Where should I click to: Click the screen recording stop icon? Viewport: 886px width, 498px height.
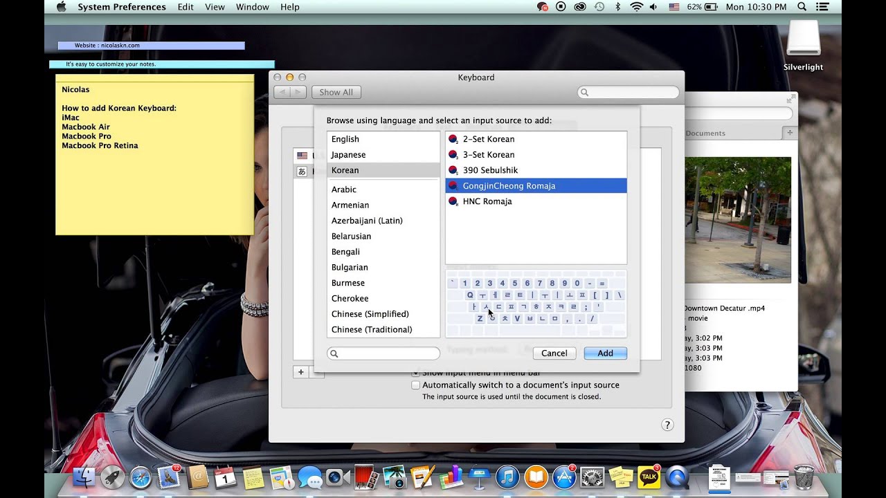(x=561, y=7)
